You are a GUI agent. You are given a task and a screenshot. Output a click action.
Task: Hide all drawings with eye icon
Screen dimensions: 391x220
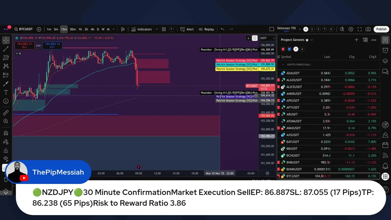[x=6, y=159]
